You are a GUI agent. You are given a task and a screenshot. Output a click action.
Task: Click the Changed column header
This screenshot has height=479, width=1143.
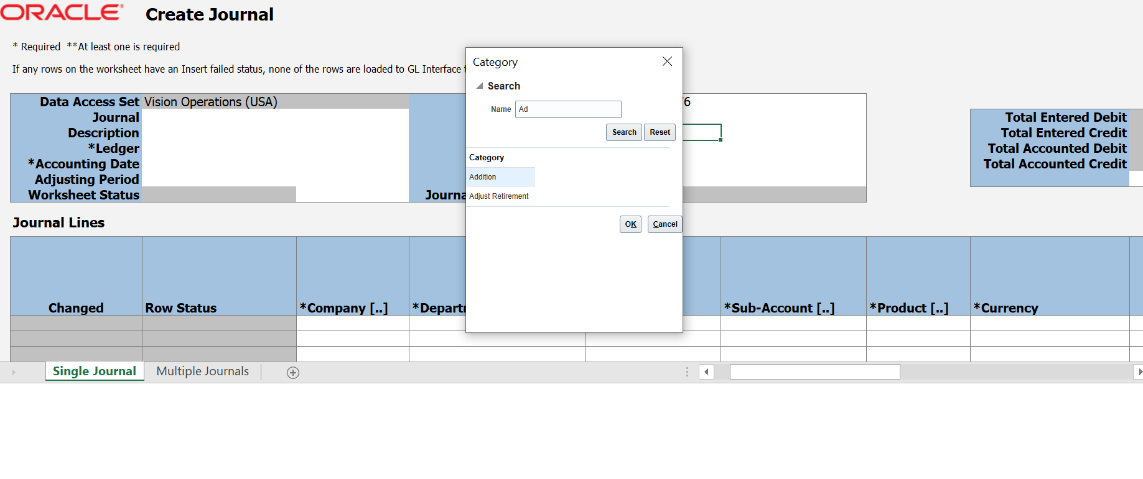pos(76,276)
